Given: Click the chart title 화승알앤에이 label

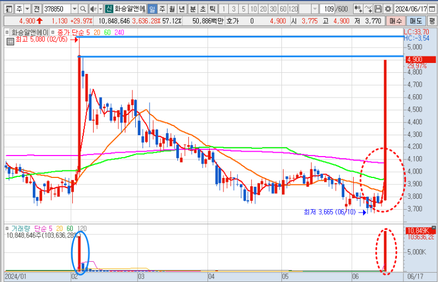Looking at the screenshot, I should point(30,32).
